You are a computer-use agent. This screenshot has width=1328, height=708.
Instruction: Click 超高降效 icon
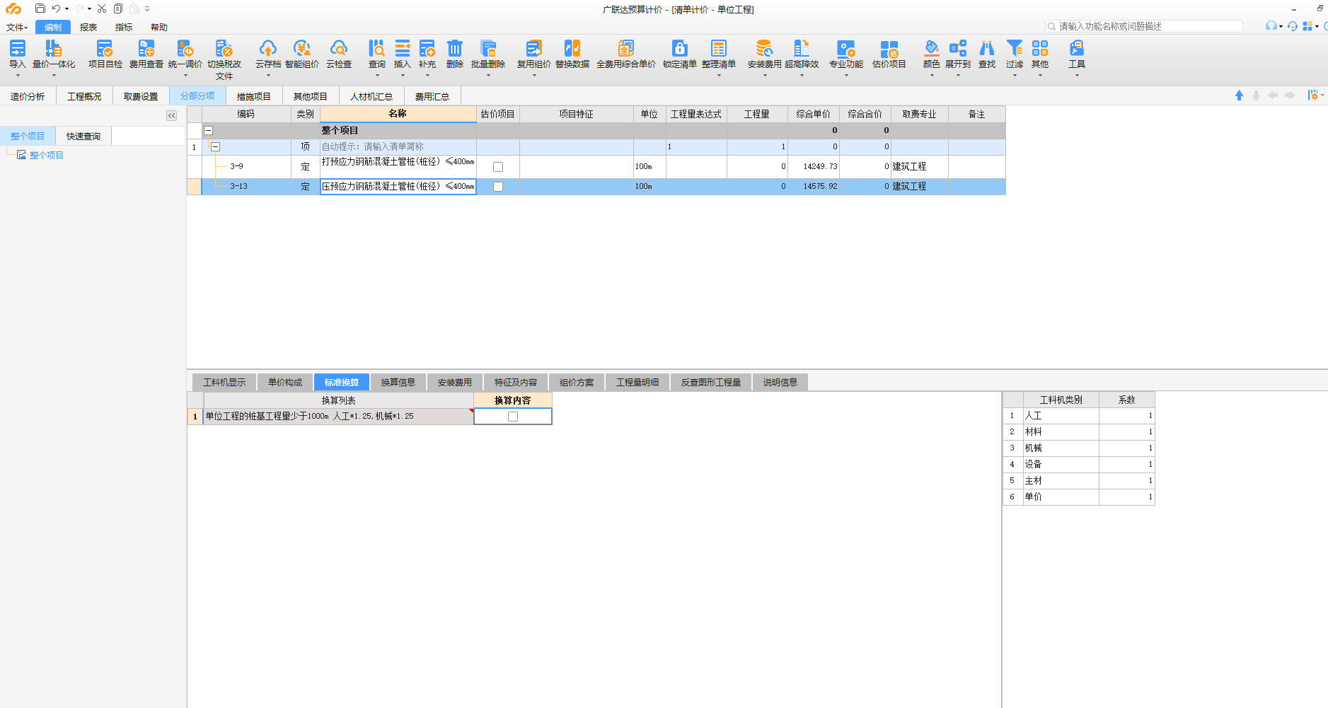pos(802,48)
